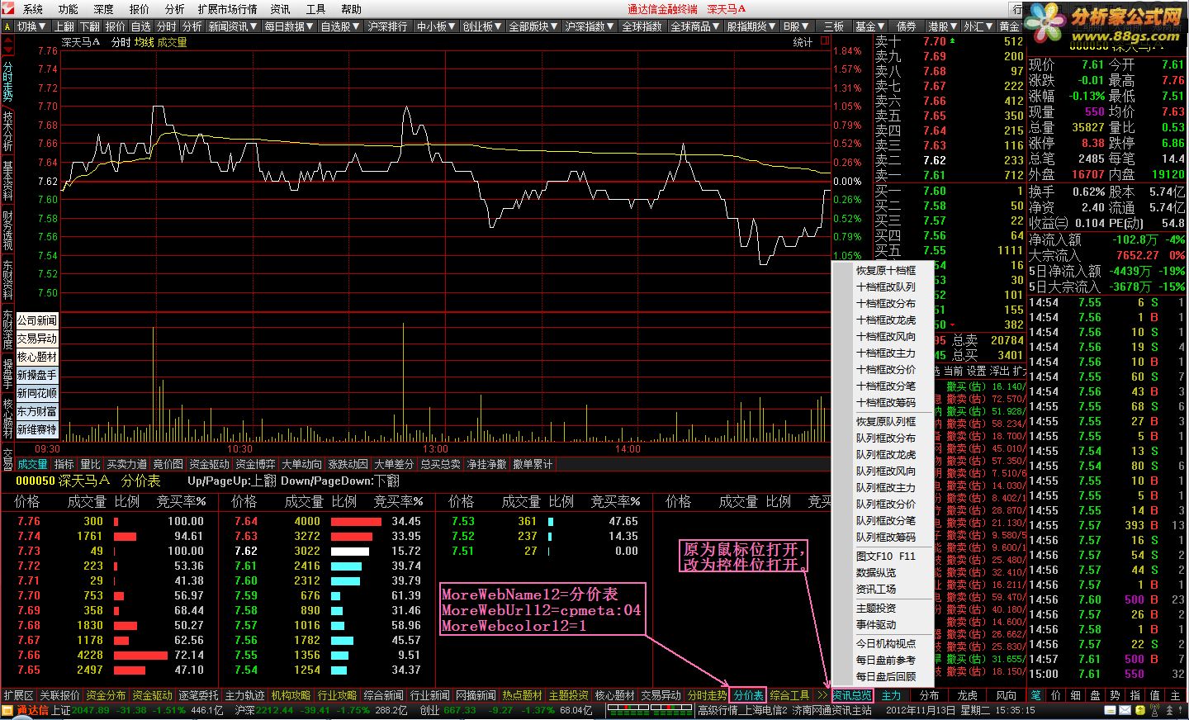Choose 队列框改分布 from the context menu
Image resolution: width=1189 pixels, height=720 pixels.
[x=885, y=438]
